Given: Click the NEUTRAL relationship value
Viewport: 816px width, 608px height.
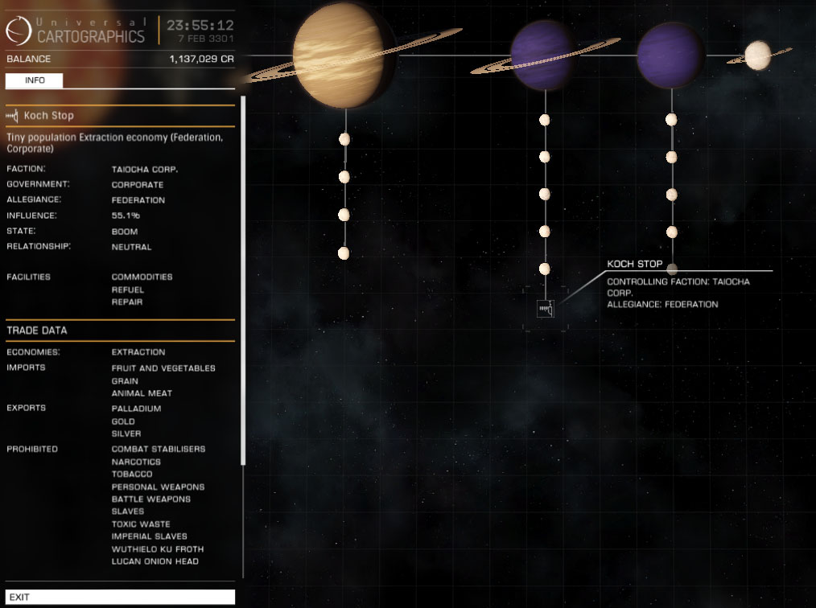Looking at the screenshot, I should coord(131,247).
